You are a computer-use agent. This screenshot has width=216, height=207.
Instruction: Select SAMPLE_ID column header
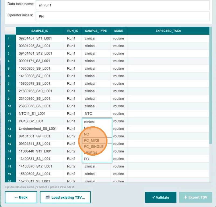pos(40,31)
